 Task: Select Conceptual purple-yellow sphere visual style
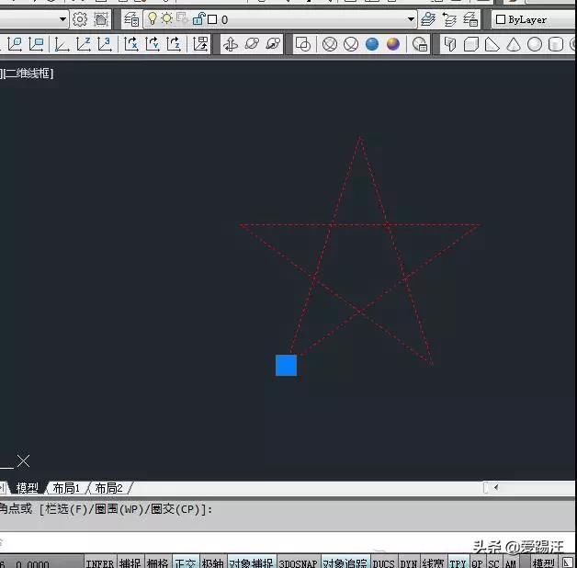pyautogui.click(x=393, y=44)
